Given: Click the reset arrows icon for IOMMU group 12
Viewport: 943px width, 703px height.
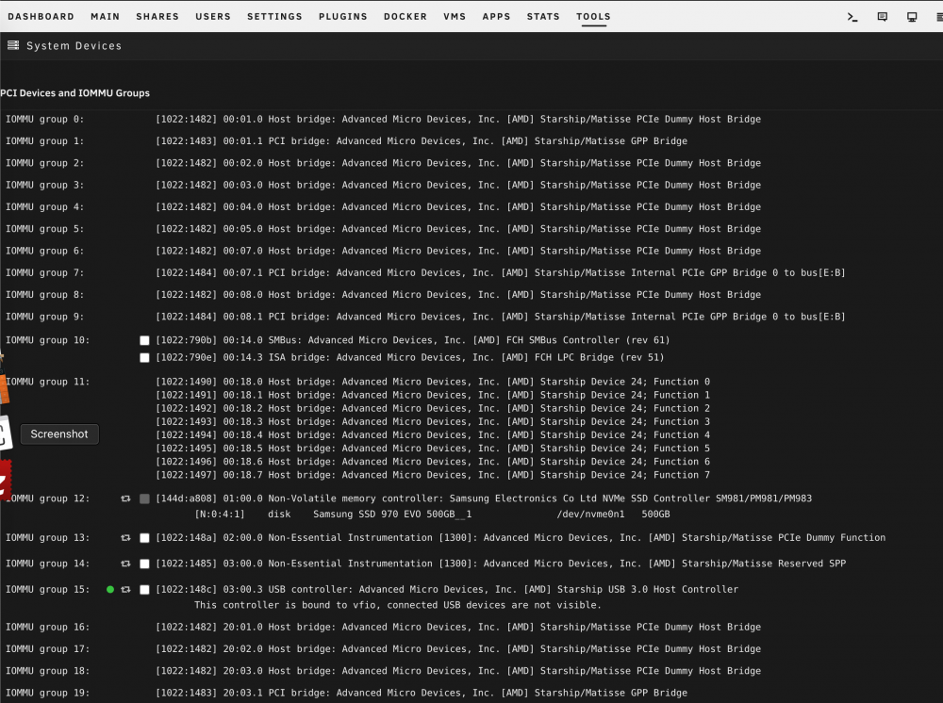Looking at the screenshot, I should coord(125,499).
